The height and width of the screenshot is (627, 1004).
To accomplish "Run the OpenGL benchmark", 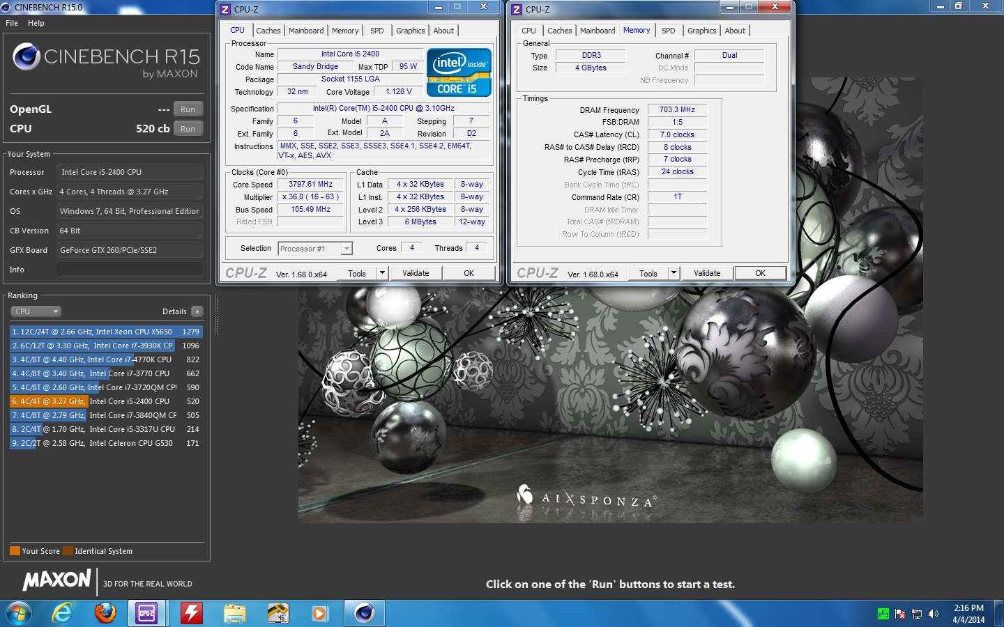I will point(188,109).
